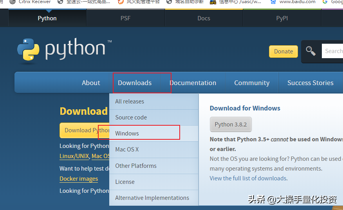This screenshot has height=210, width=343.
Task: Open the Downloads menu
Action: click(135, 83)
